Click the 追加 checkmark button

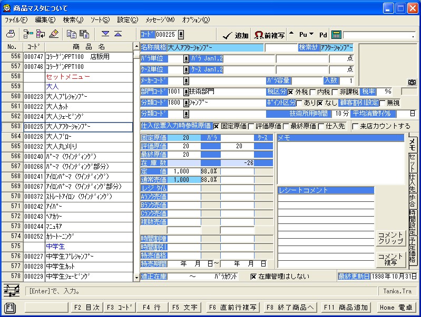click(x=236, y=35)
